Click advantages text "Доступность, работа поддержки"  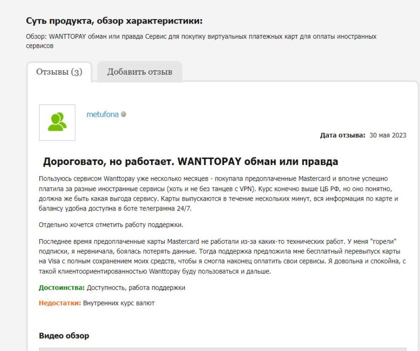[x=136, y=288]
